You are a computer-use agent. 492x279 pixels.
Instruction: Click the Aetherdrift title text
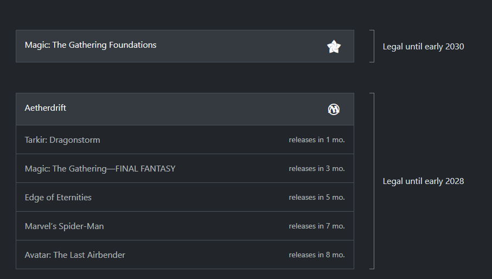click(x=46, y=108)
